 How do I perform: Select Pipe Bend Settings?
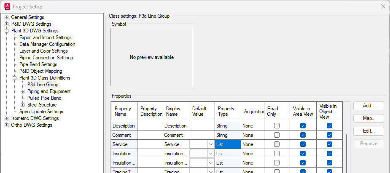coord(38,64)
